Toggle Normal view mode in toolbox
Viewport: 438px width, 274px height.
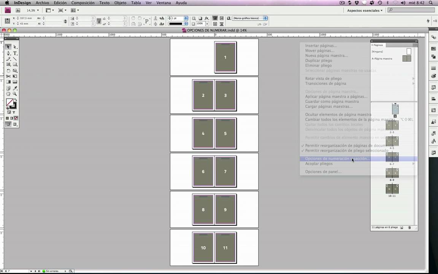coord(8,124)
